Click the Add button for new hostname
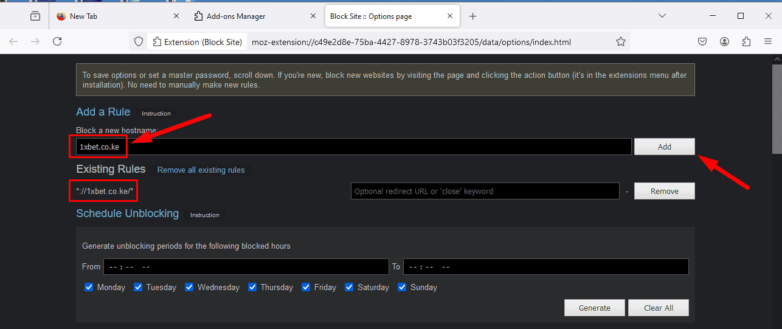 click(664, 147)
